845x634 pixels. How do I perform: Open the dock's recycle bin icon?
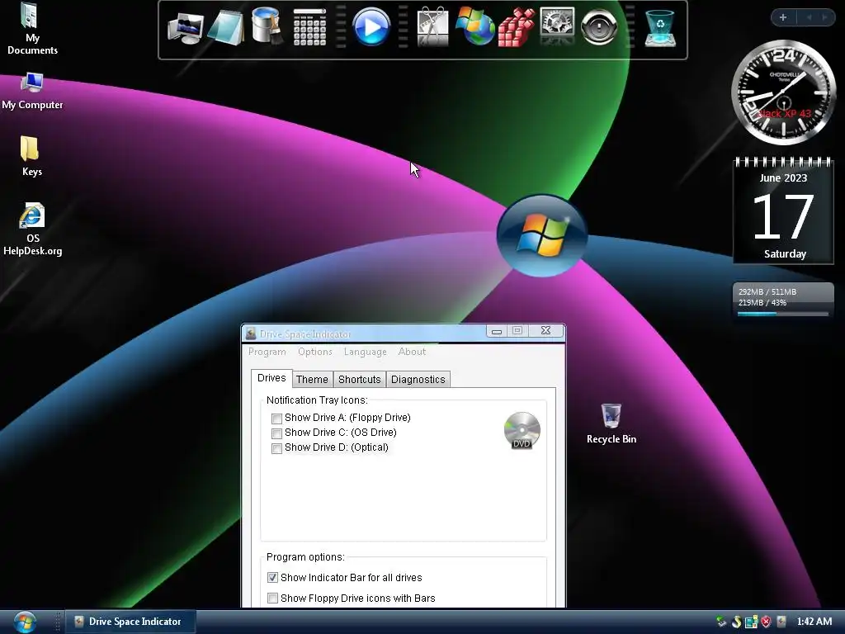(660, 28)
